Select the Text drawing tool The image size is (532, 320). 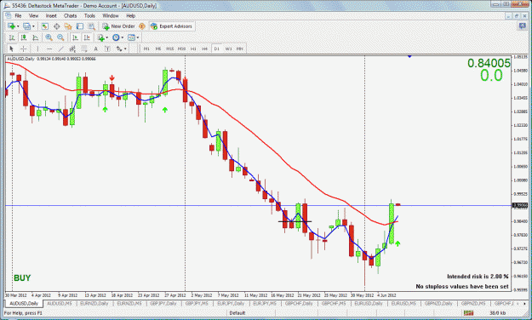click(x=95, y=49)
